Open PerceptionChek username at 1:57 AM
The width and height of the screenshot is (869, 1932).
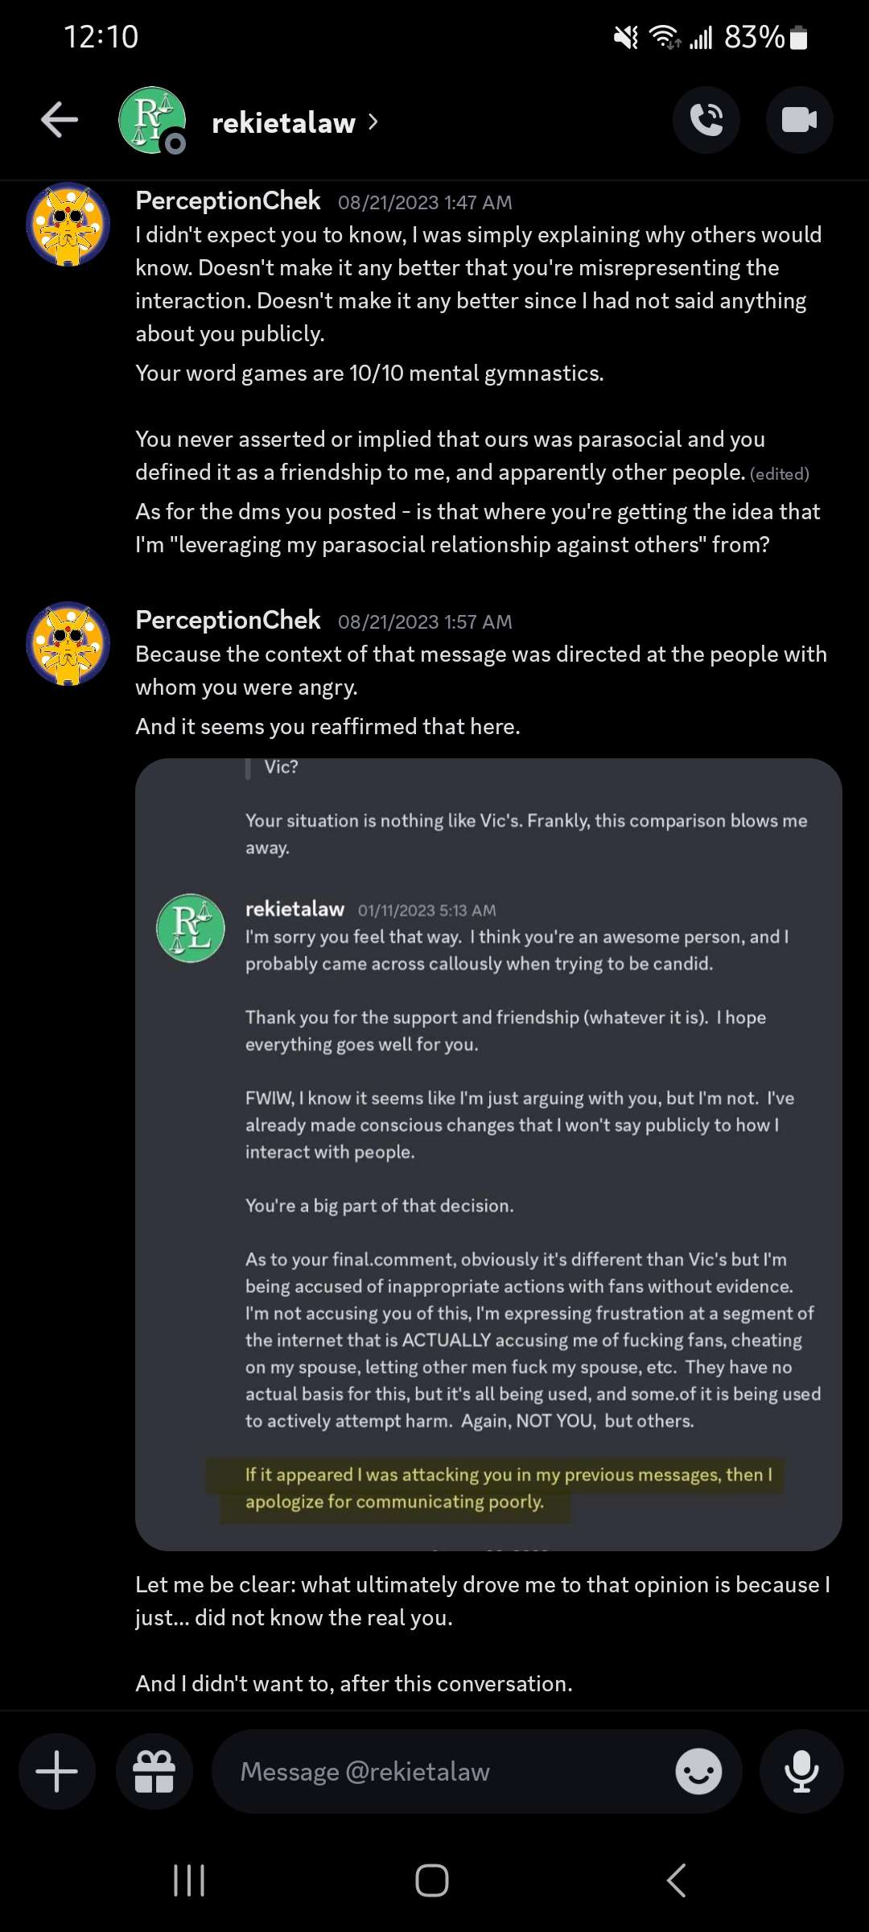(228, 620)
